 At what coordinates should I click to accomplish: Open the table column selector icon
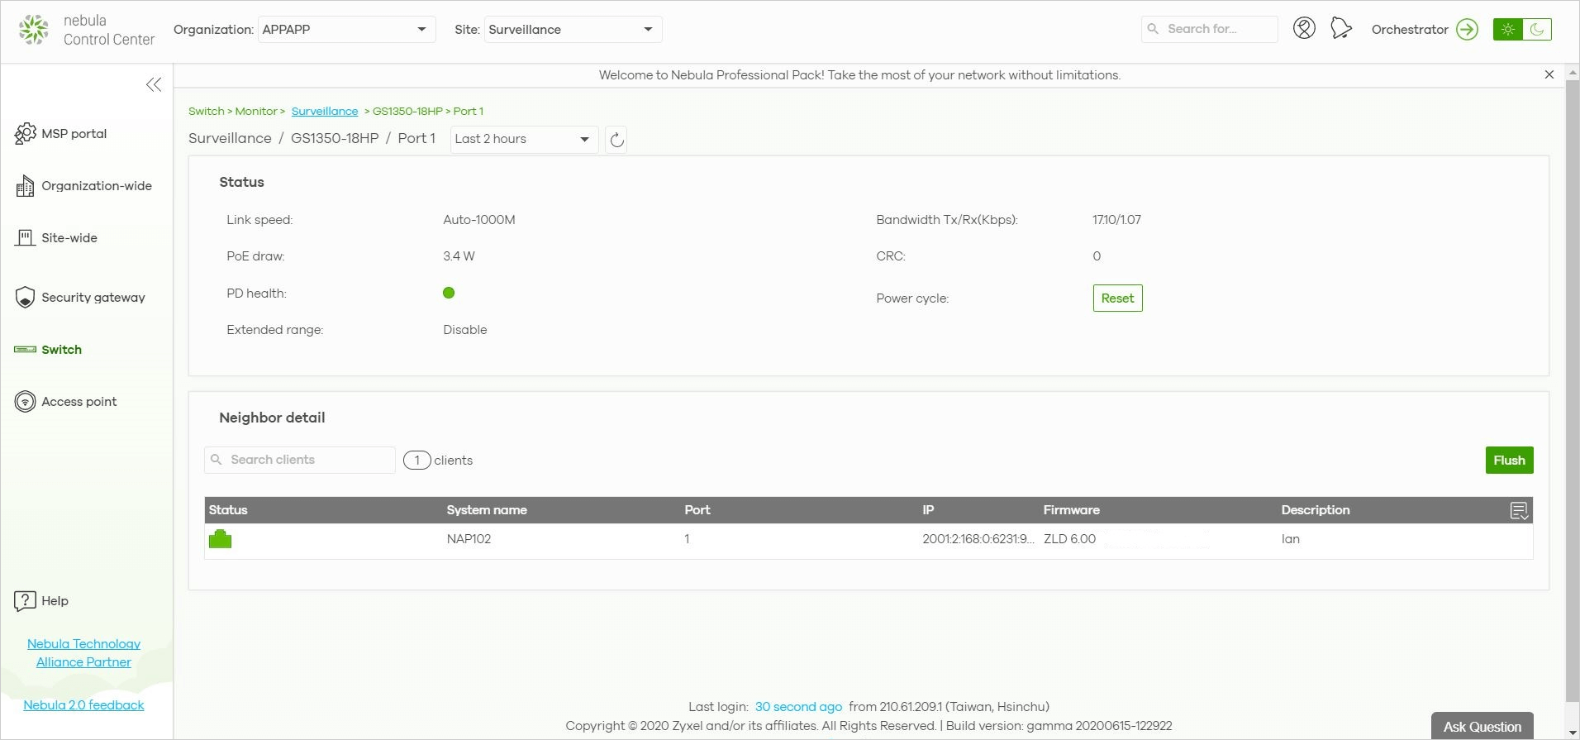[x=1519, y=511]
